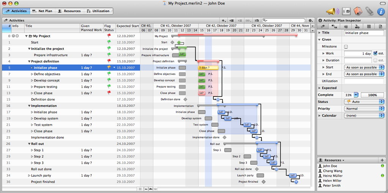This screenshot has height=193, width=388.
Task: Uncheck the Work est. checkbox
Action: [x=375, y=53]
